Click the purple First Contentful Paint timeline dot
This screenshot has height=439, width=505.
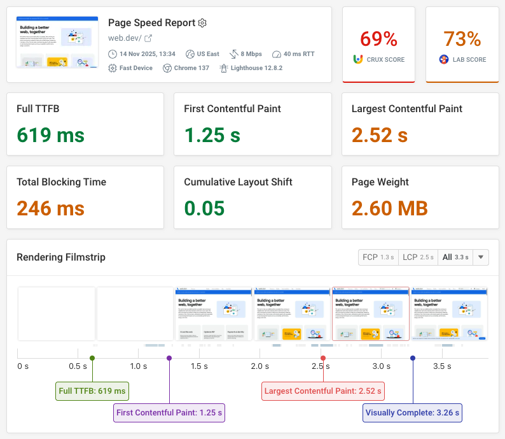click(x=169, y=358)
